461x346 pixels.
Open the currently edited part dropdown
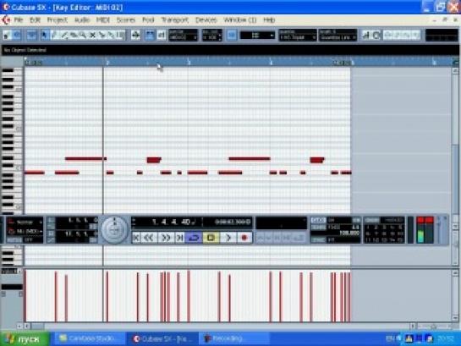pos(183,35)
